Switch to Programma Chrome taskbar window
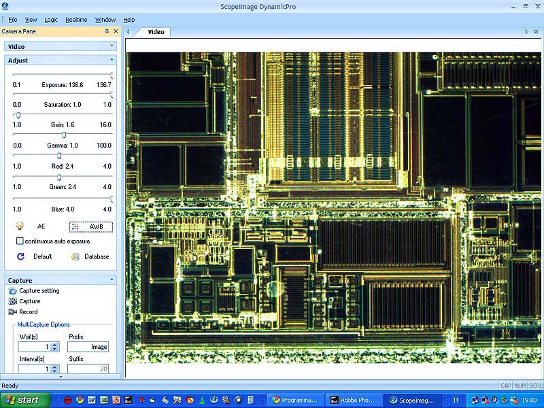Viewport: 544px width, 408px height. point(296,400)
